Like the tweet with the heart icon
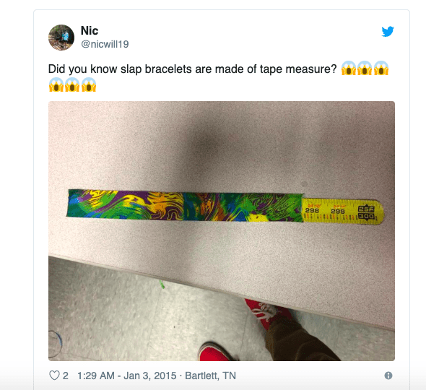 (x=54, y=376)
